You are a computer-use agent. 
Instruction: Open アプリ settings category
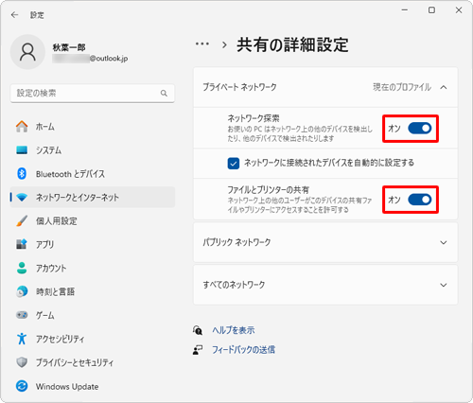pyautogui.click(x=93, y=244)
